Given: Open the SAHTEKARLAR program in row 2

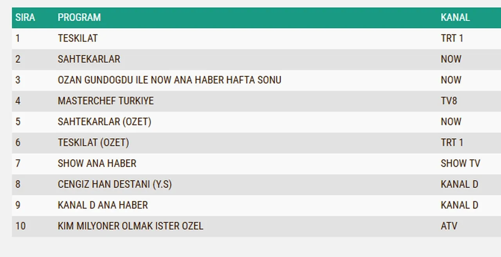Looking at the screenshot, I should point(89,59).
